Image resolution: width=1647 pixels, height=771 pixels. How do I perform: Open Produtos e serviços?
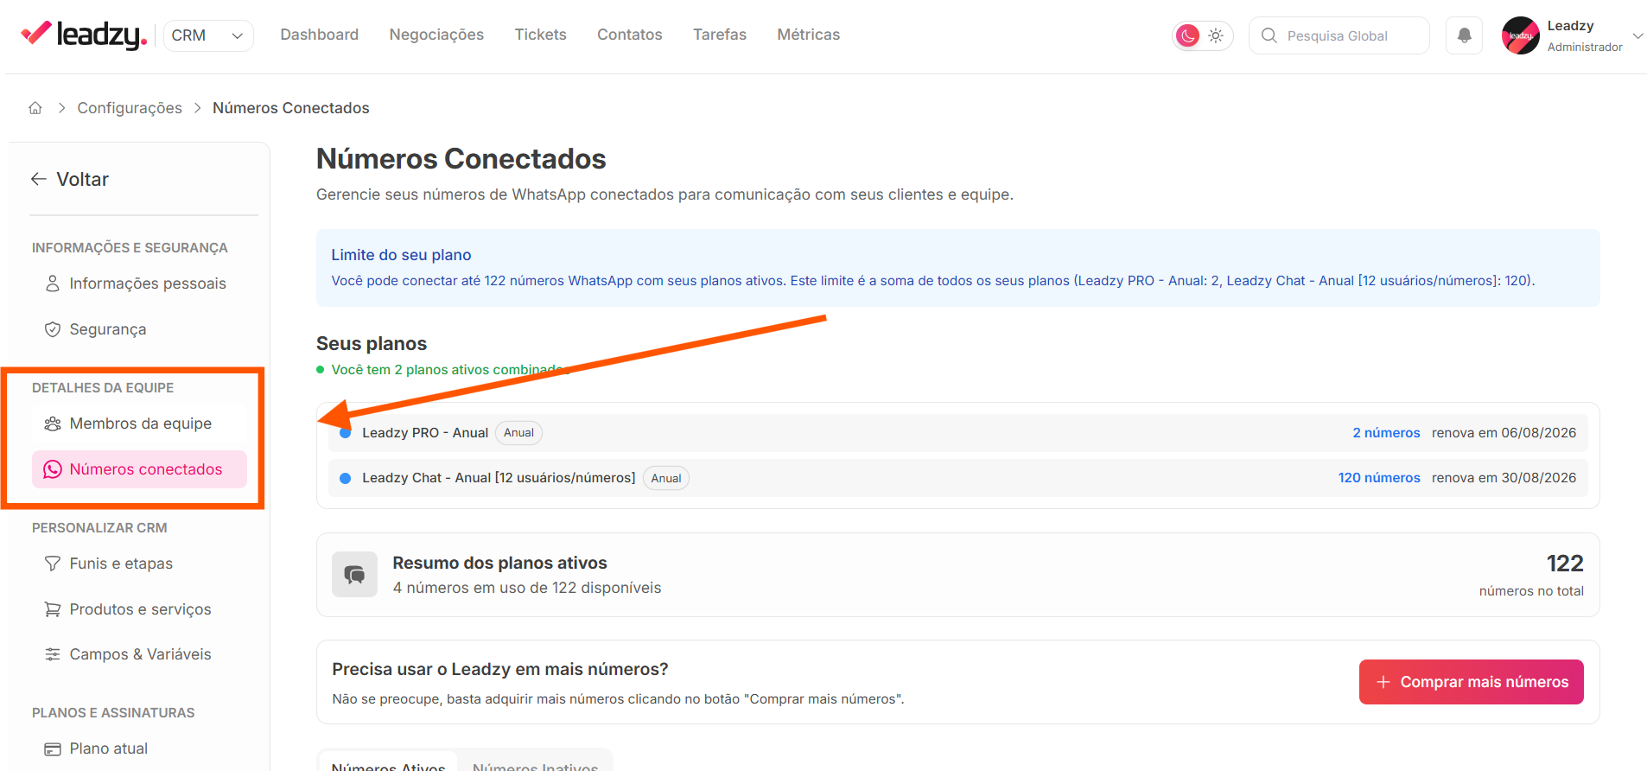139,609
